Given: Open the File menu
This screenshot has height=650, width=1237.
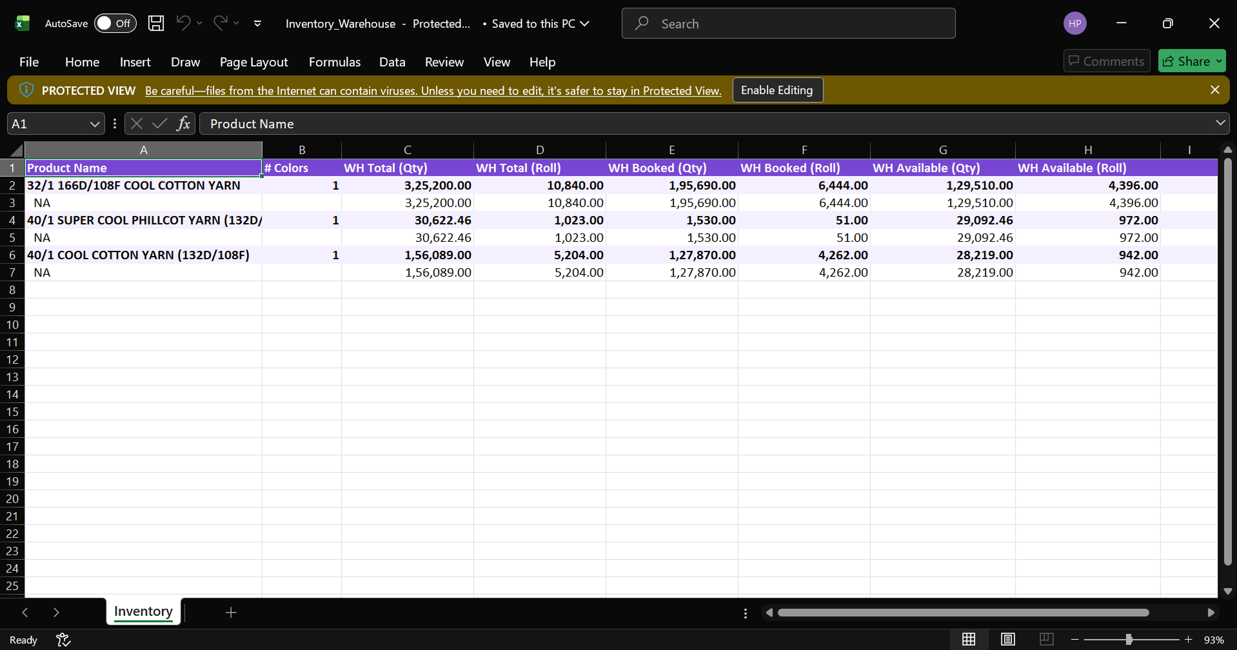Looking at the screenshot, I should [29, 62].
